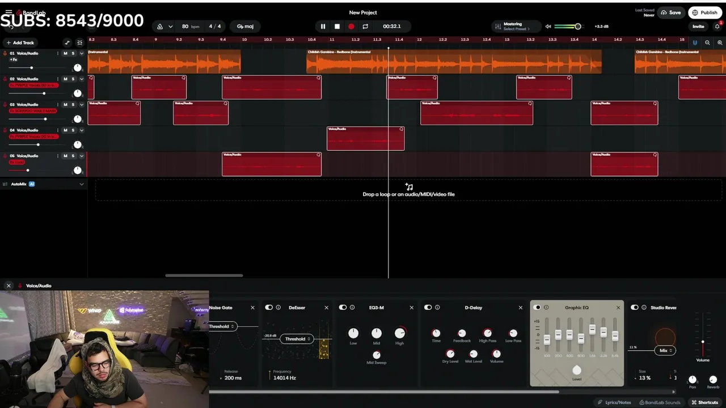
Task: Start recording with the red record button
Action: point(351,27)
